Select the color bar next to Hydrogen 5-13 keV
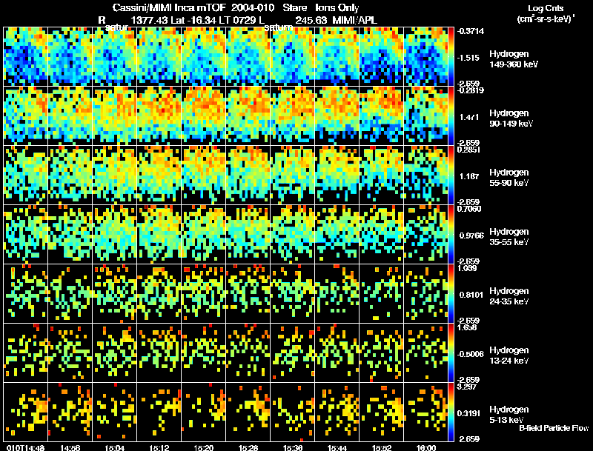 [x=451, y=412]
